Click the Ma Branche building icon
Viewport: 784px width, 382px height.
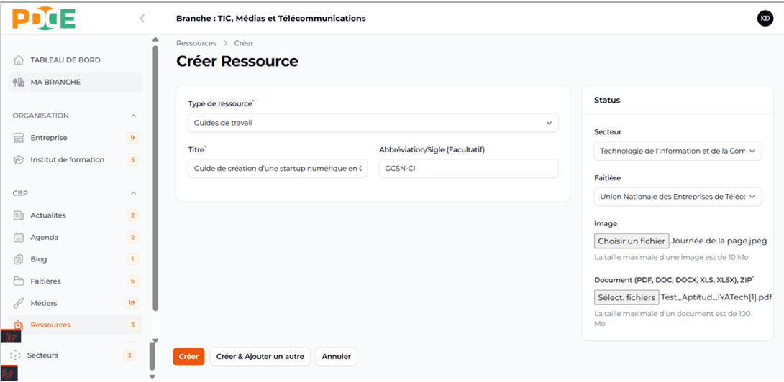pos(19,83)
